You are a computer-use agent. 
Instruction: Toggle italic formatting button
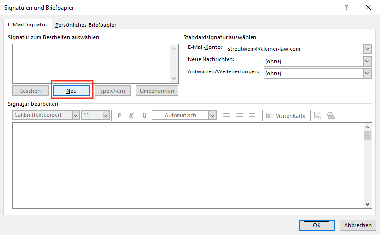pyautogui.click(x=131, y=116)
